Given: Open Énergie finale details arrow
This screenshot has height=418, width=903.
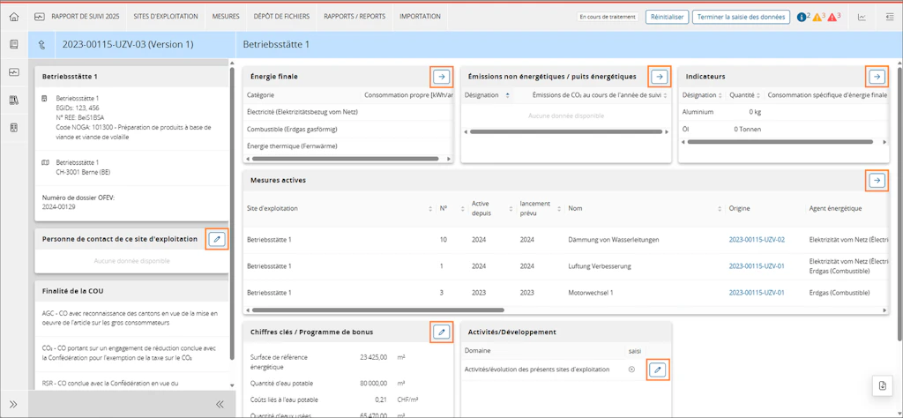Looking at the screenshot, I should 442,76.
